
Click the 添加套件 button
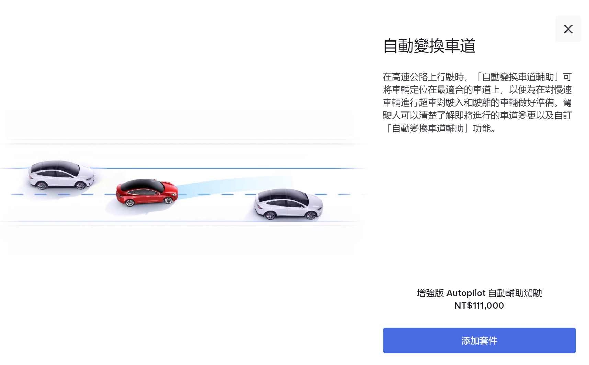point(479,340)
